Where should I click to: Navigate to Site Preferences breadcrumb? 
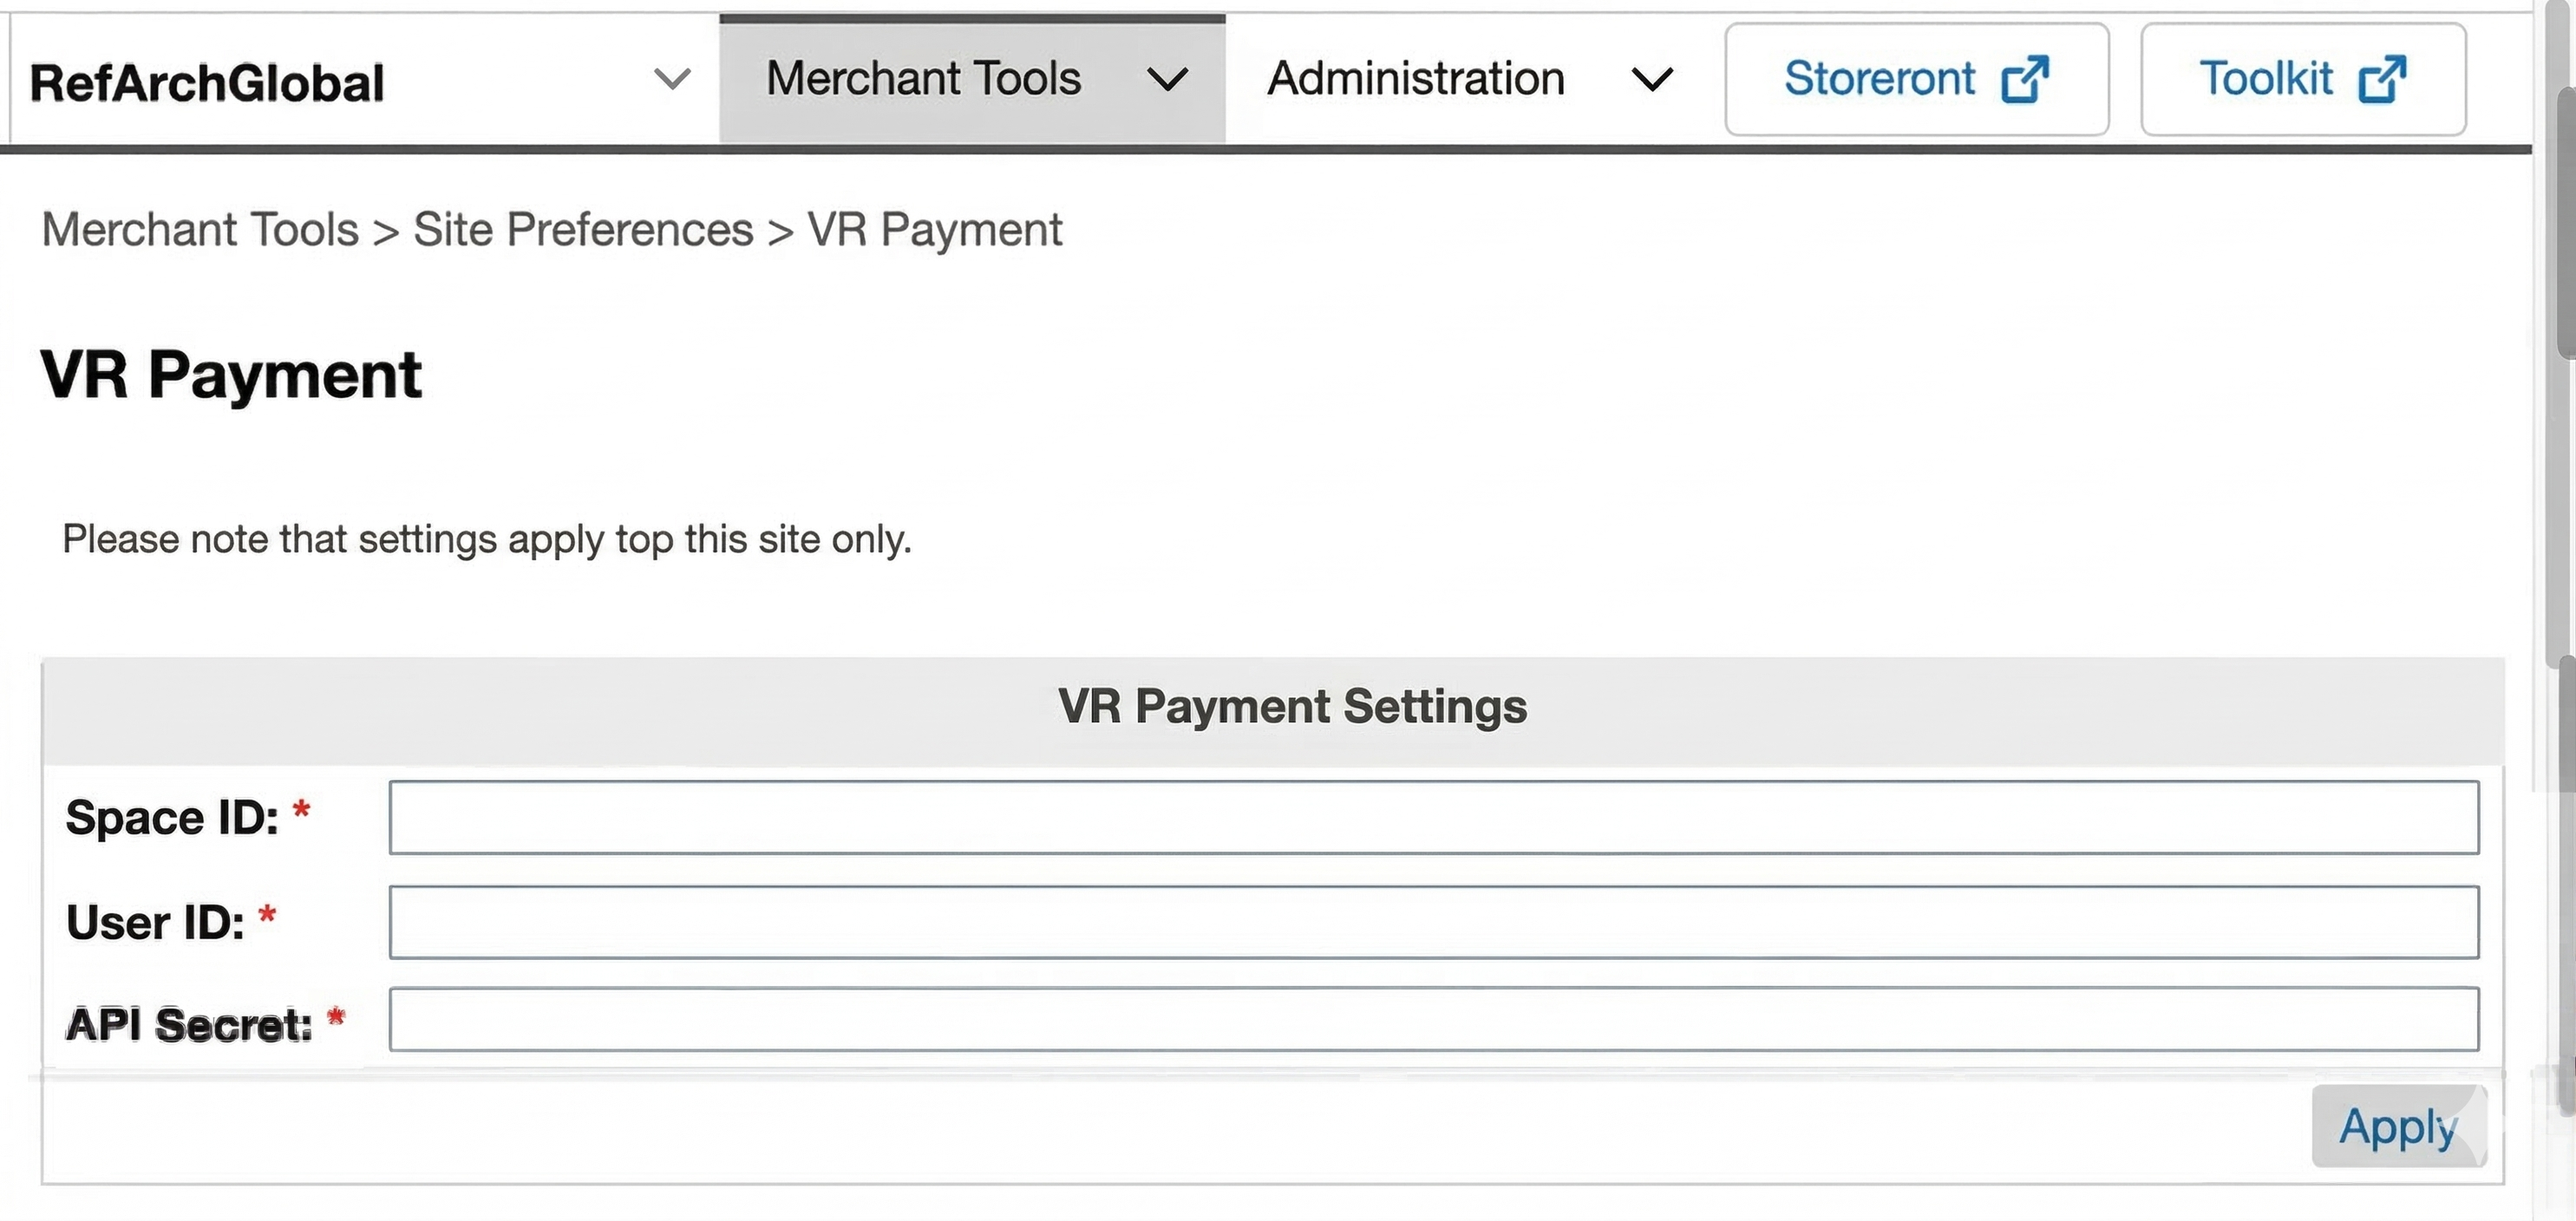pyautogui.click(x=583, y=230)
